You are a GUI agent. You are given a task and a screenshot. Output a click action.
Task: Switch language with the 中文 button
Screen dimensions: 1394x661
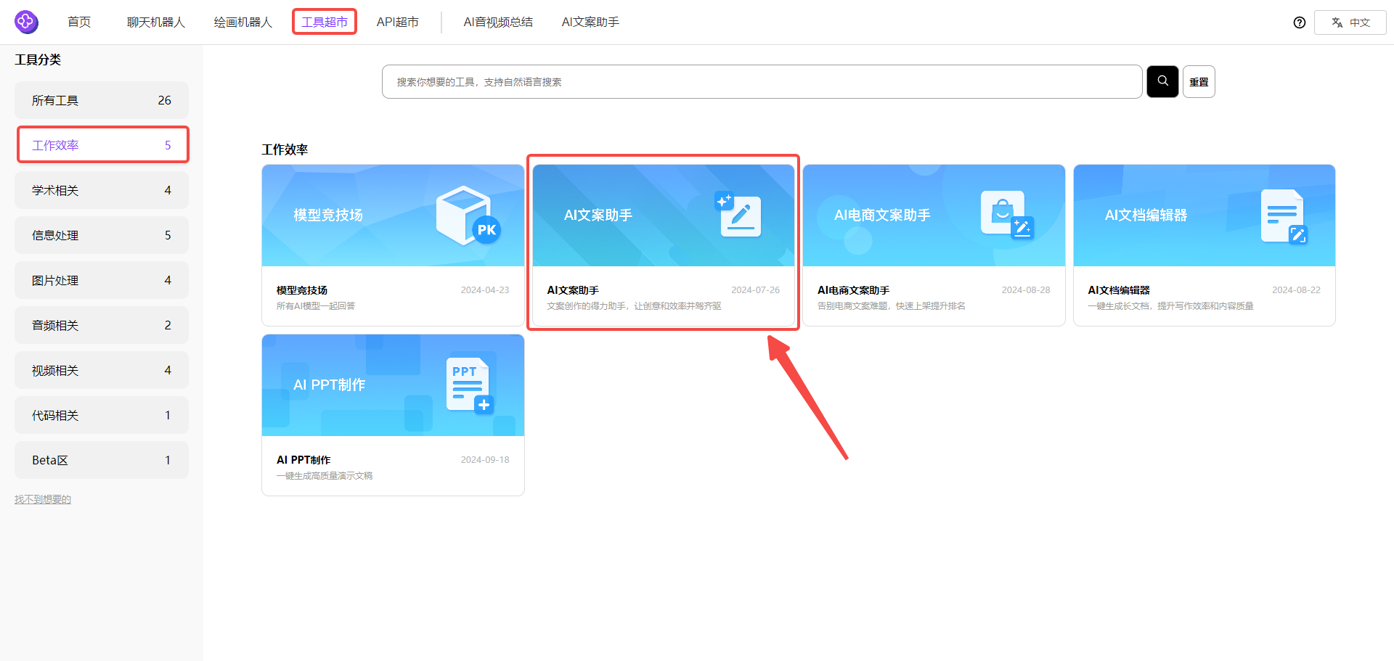1350,22
